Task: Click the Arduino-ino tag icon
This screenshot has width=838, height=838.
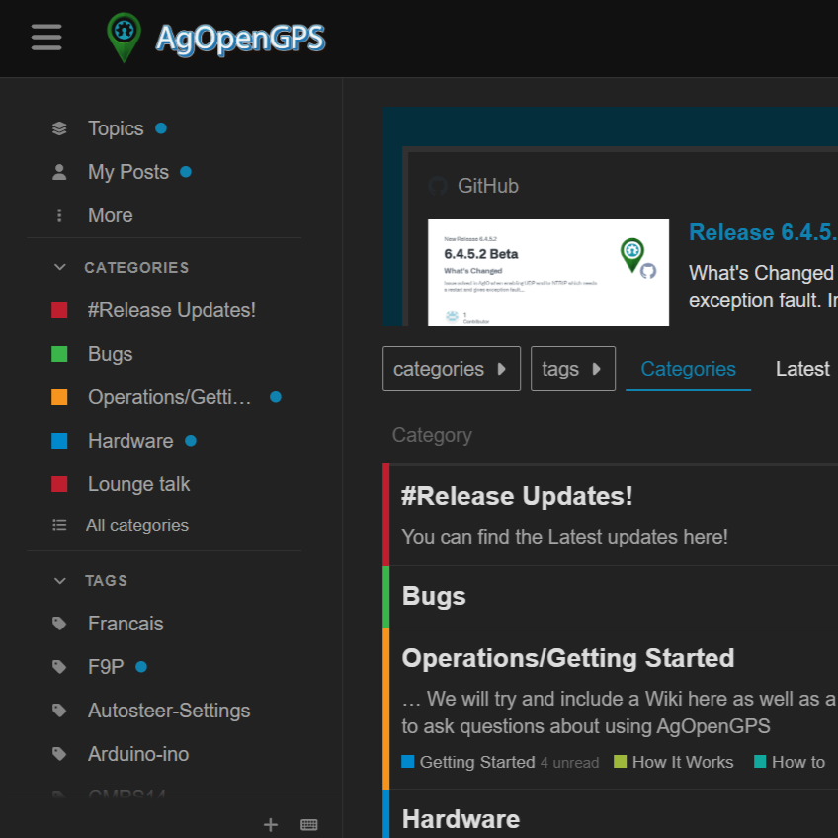Action: point(59,754)
